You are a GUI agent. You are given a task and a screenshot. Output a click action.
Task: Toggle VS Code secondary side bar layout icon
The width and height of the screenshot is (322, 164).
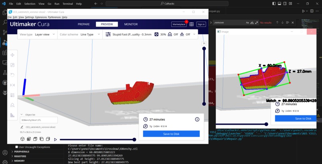click(x=285, y=4)
